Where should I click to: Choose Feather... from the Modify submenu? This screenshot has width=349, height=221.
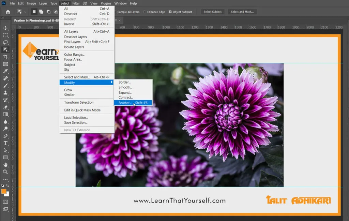click(x=125, y=103)
